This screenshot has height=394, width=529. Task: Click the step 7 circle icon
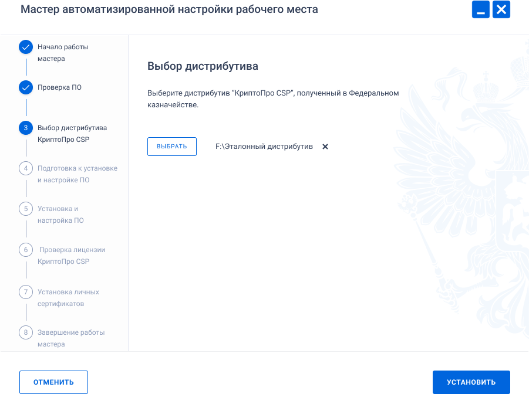click(26, 292)
